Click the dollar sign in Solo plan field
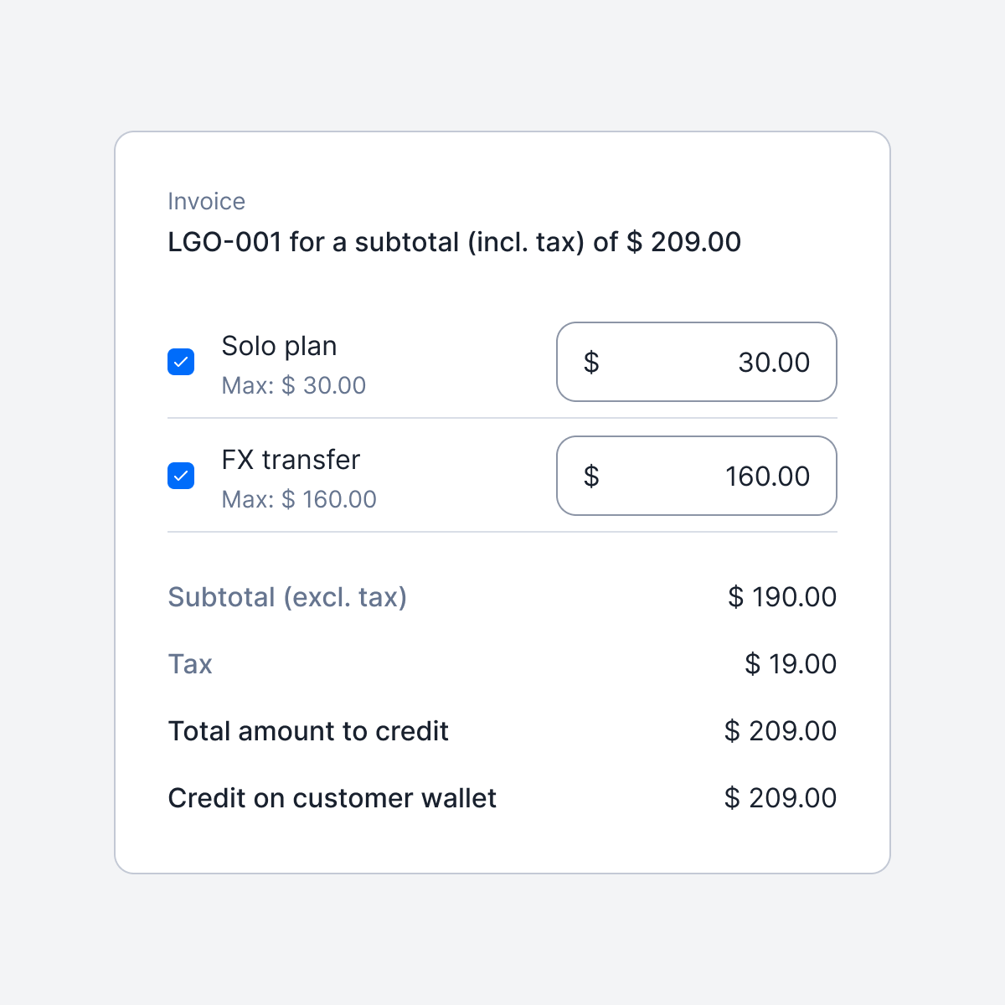 (x=591, y=362)
